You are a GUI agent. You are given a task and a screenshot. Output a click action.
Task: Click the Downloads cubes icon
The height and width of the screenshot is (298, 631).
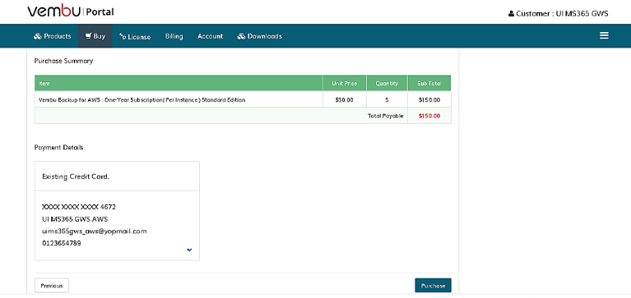tap(241, 36)
